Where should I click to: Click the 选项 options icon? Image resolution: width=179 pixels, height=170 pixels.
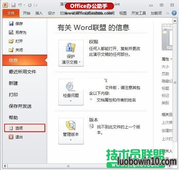[x=11, y=128]
